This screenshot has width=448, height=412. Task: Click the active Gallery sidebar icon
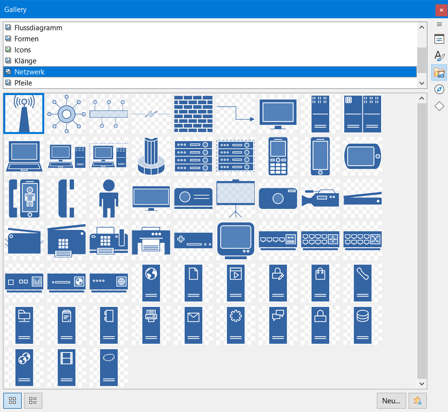coord(439,73)
